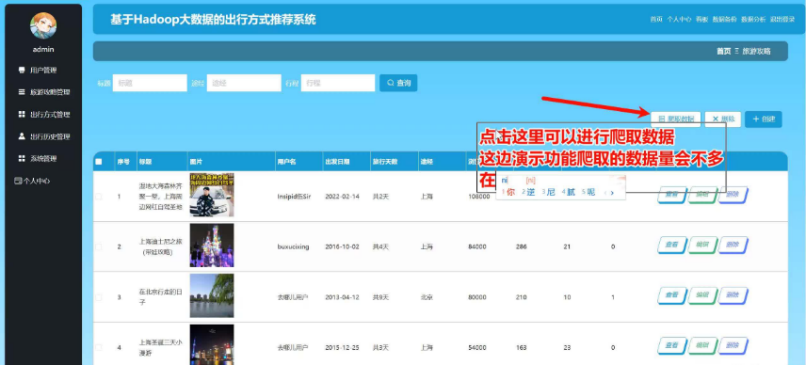Tick the checkbox for row 3 在北京行走的日子

99,297
